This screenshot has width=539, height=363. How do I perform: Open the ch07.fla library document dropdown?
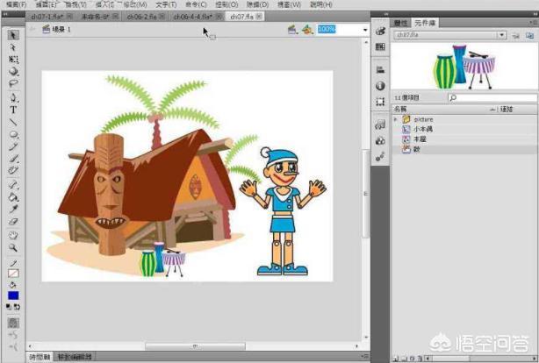[x=501, y=35]
